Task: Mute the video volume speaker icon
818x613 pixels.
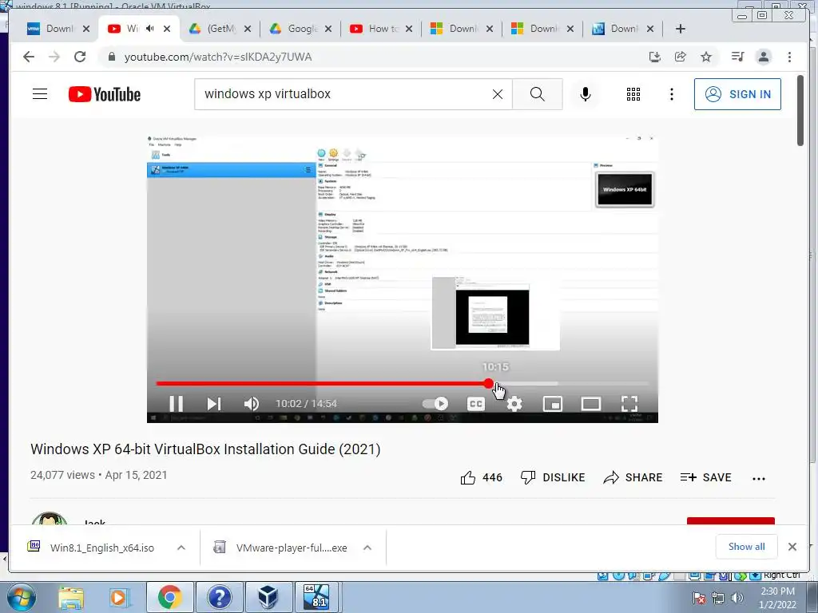Action: pos(251,403)
